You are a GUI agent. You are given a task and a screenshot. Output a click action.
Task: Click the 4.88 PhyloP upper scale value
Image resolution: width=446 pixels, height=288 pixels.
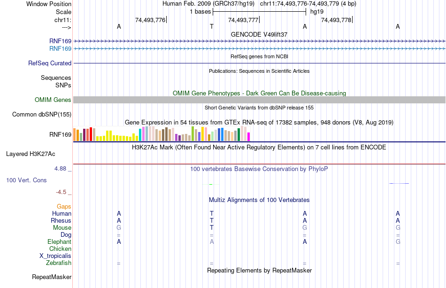(60, 169)
